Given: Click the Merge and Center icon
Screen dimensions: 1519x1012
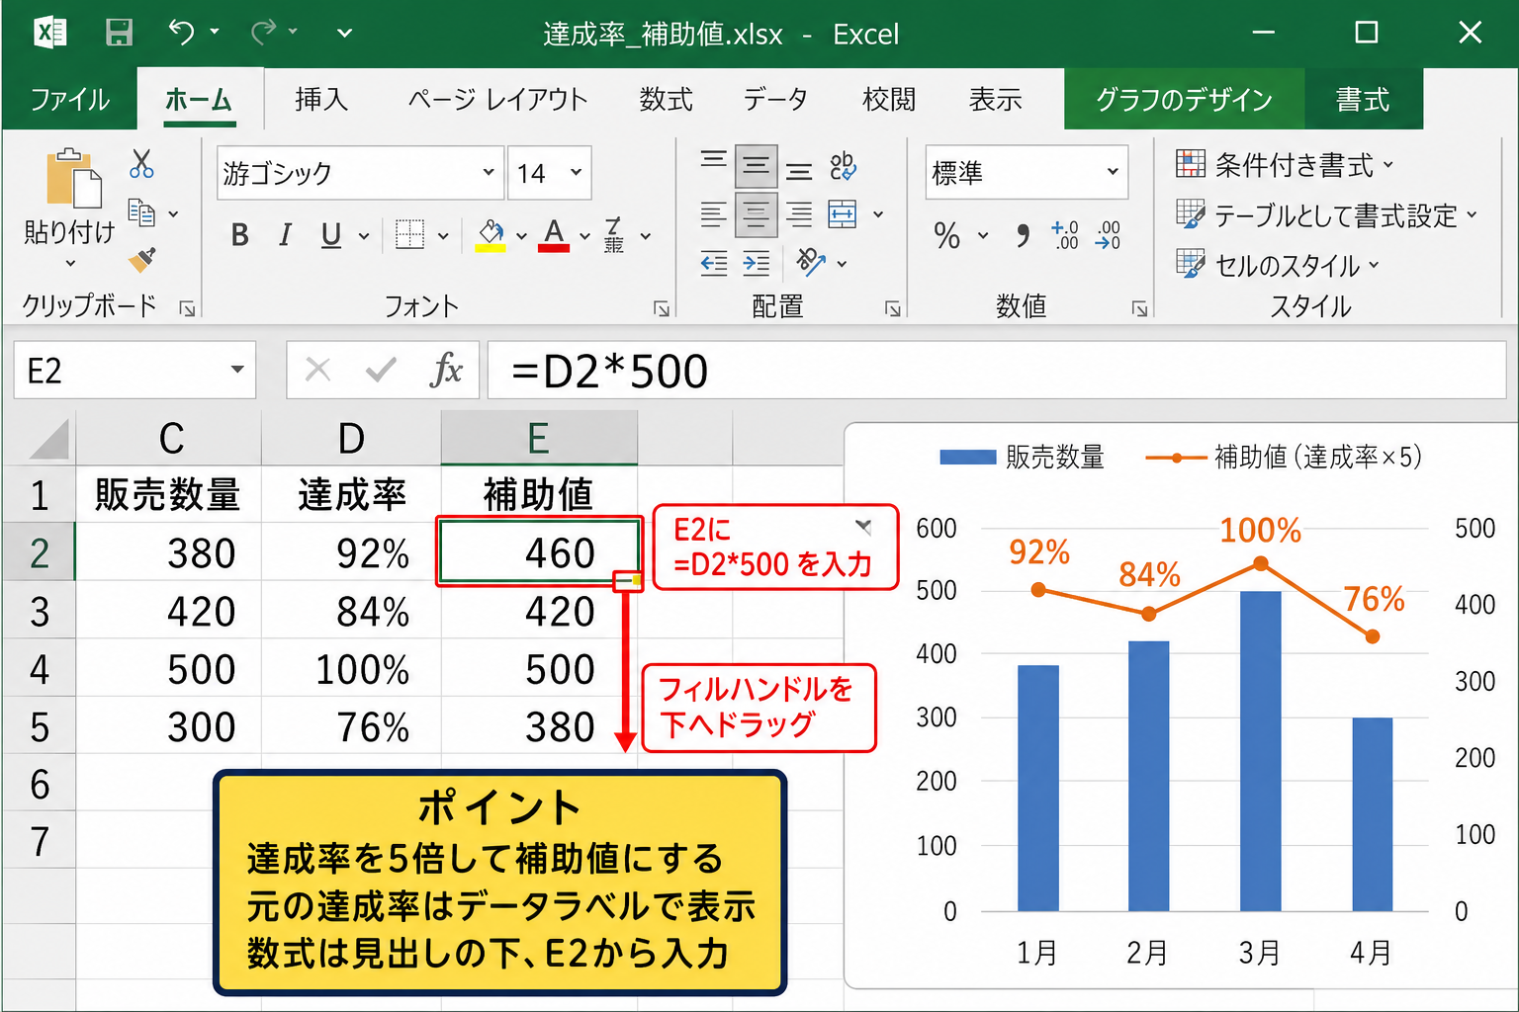Looking at the screenshot, I should [843, 213].
